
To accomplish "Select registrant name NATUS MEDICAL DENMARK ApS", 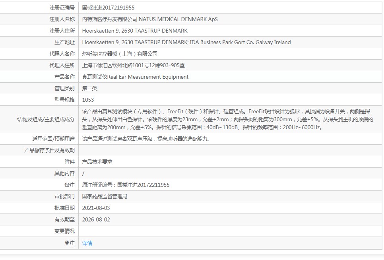I will click(178, 19).
